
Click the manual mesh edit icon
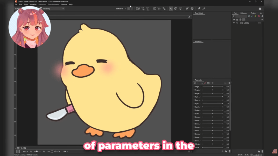143,8
